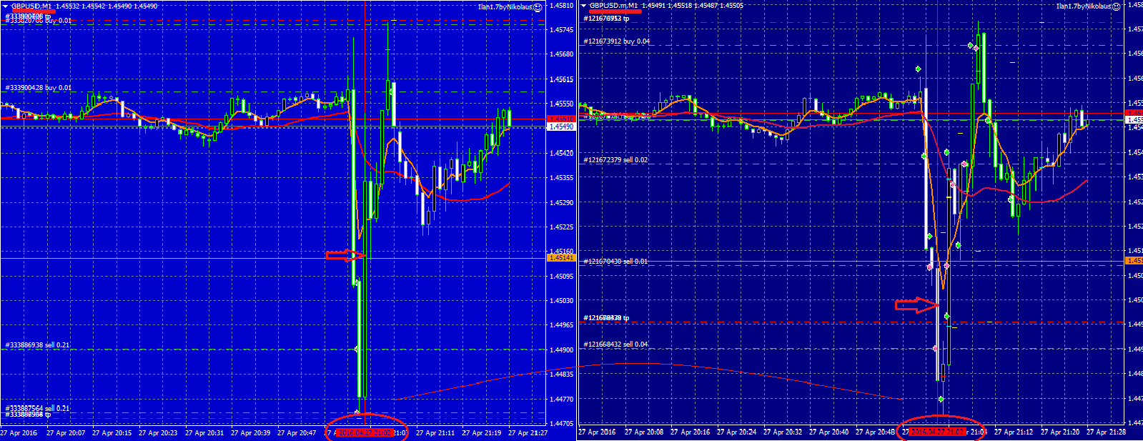
Task: Select order #333900428 buy 0.01 label
Action: (x=39, y=88)
